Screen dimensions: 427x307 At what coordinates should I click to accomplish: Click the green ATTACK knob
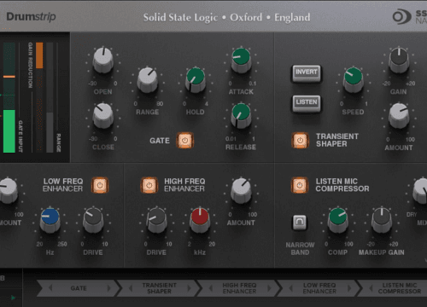241,60
